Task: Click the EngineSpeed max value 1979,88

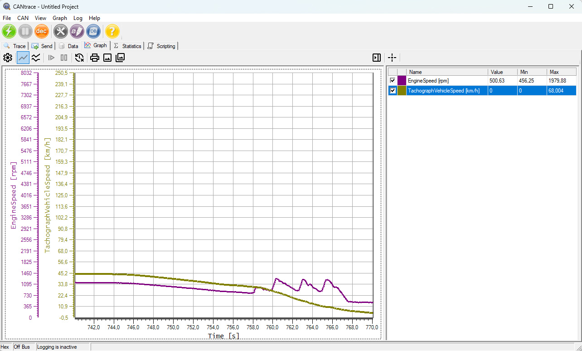Action: tap(558, 81)
